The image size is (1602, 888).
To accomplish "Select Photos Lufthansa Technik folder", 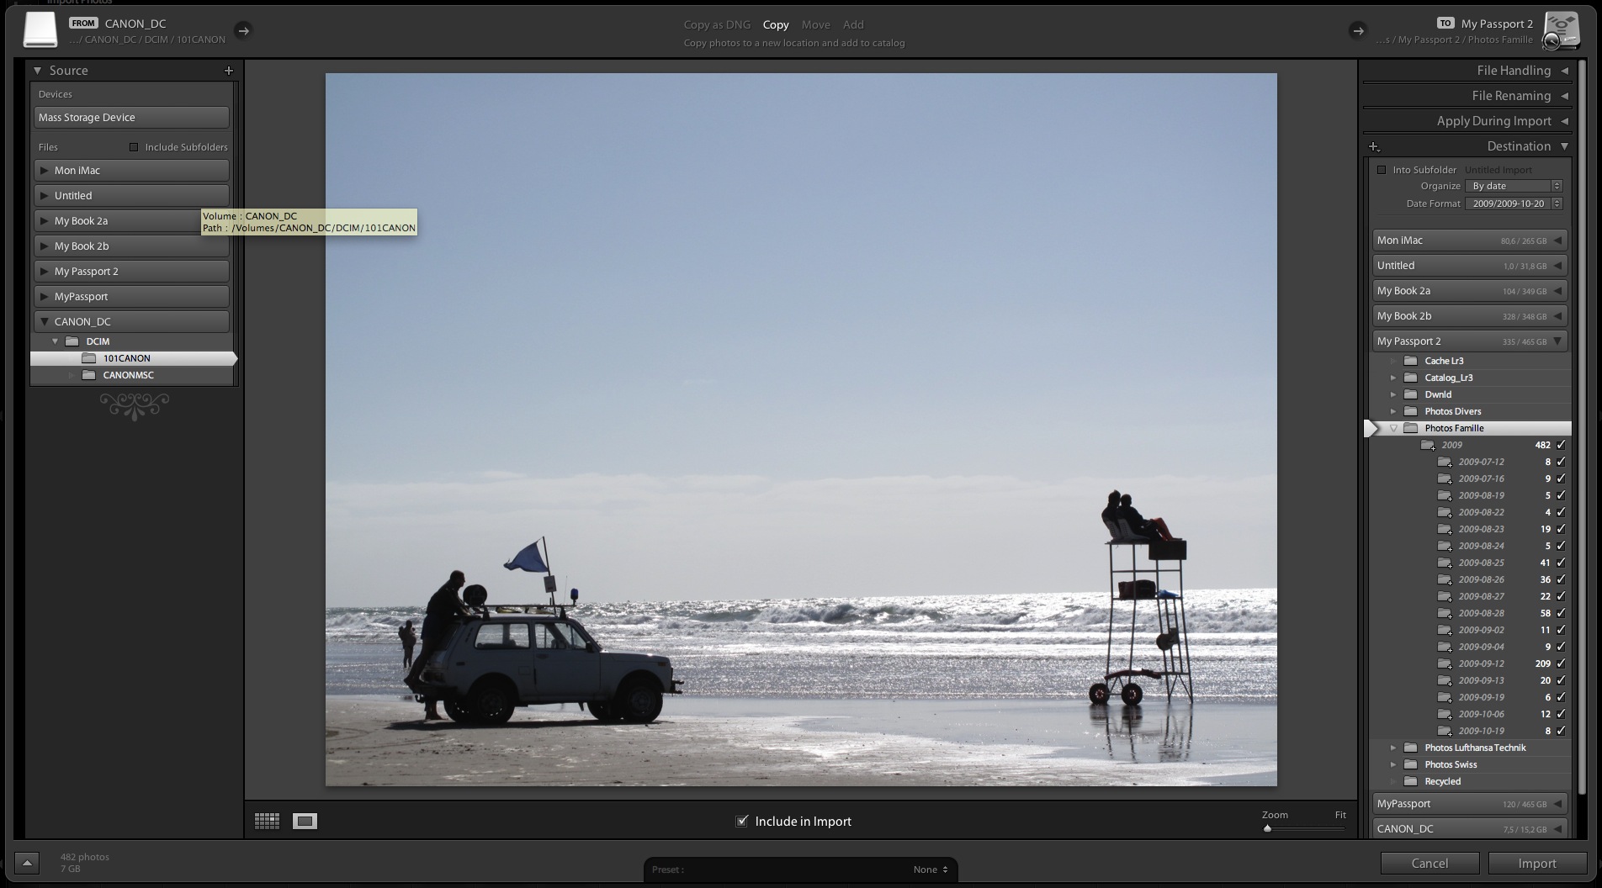I will 1475,748.
